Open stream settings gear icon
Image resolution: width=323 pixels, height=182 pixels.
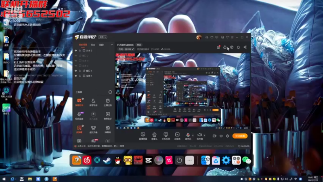point(227,136)
